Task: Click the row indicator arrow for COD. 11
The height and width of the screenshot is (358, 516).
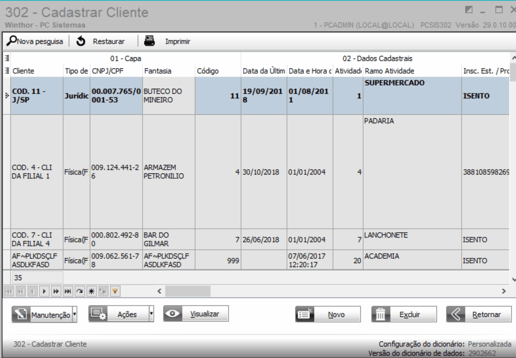Action: pos(7,96)
